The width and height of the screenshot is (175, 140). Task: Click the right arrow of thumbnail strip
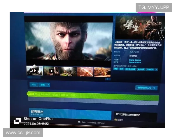click(x=108, y=79)
